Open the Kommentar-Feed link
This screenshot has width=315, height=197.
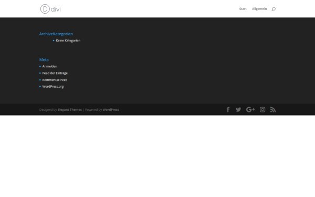click(55, 80)
